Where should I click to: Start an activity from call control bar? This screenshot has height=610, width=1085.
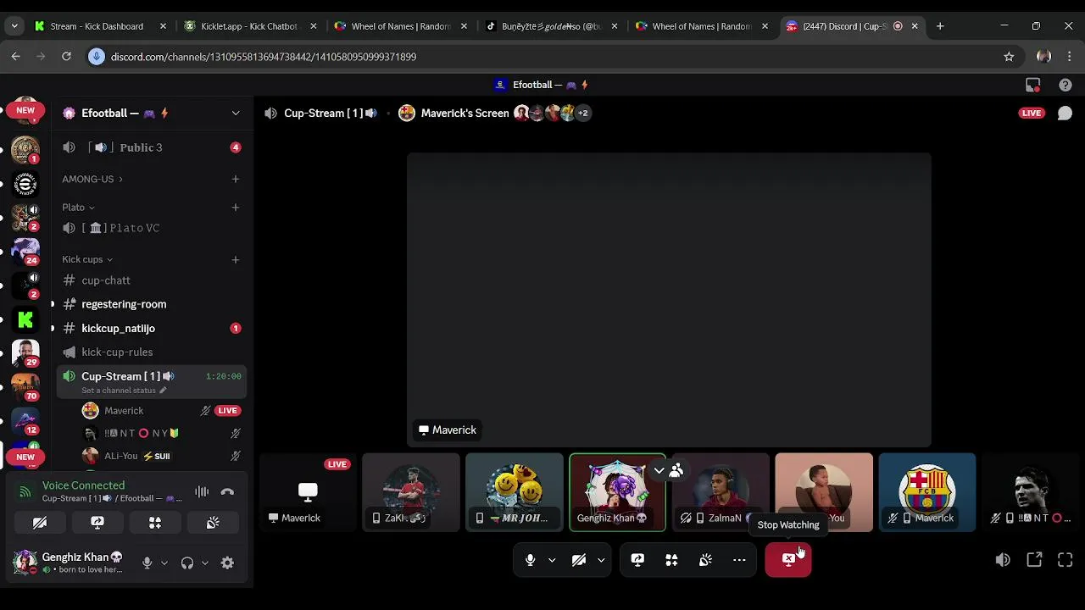pos(671,560)
